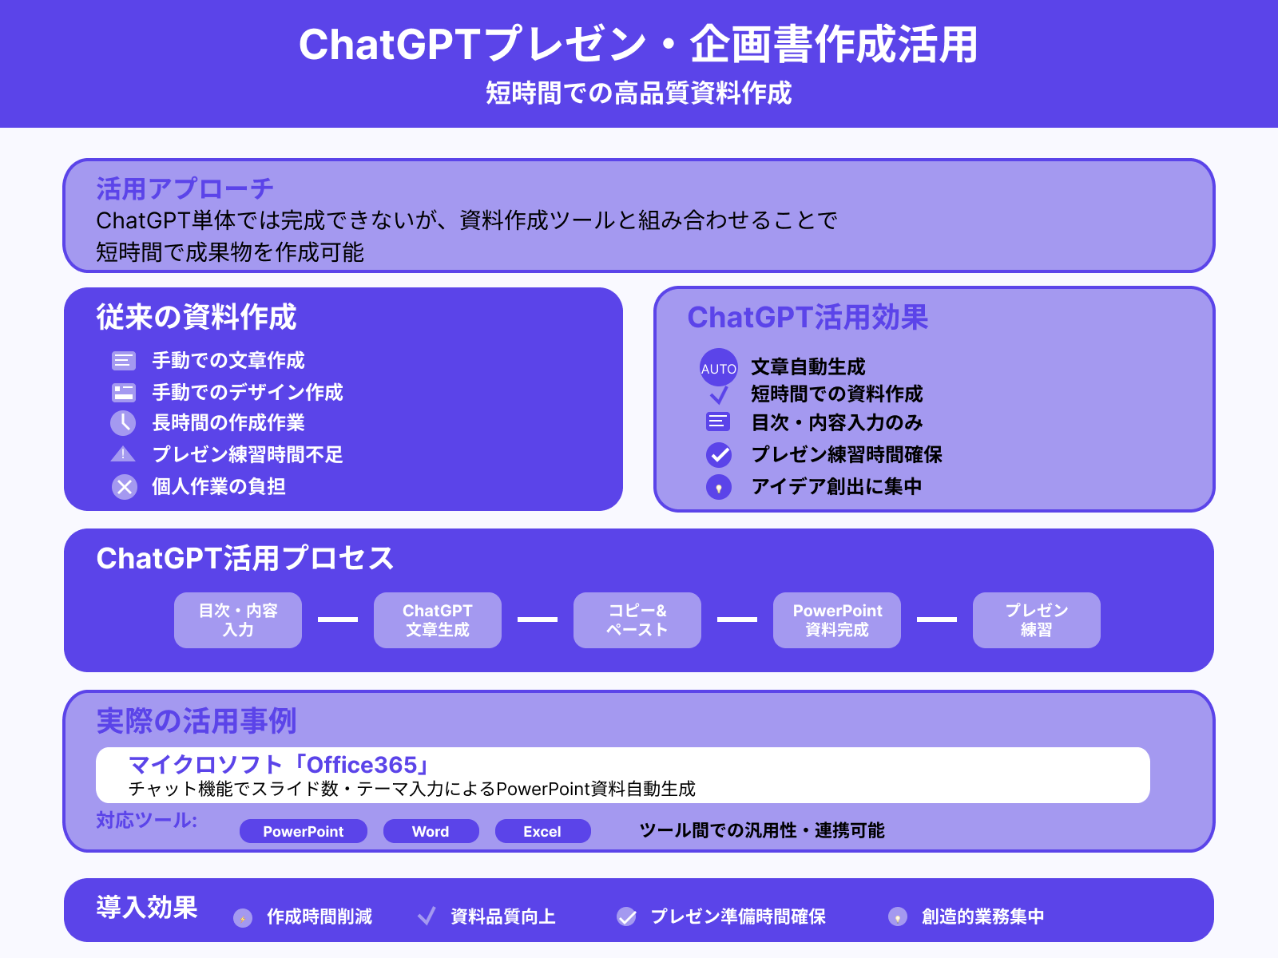
Task: Click the text 長時間の作成作業
Action: coord(228,422)
